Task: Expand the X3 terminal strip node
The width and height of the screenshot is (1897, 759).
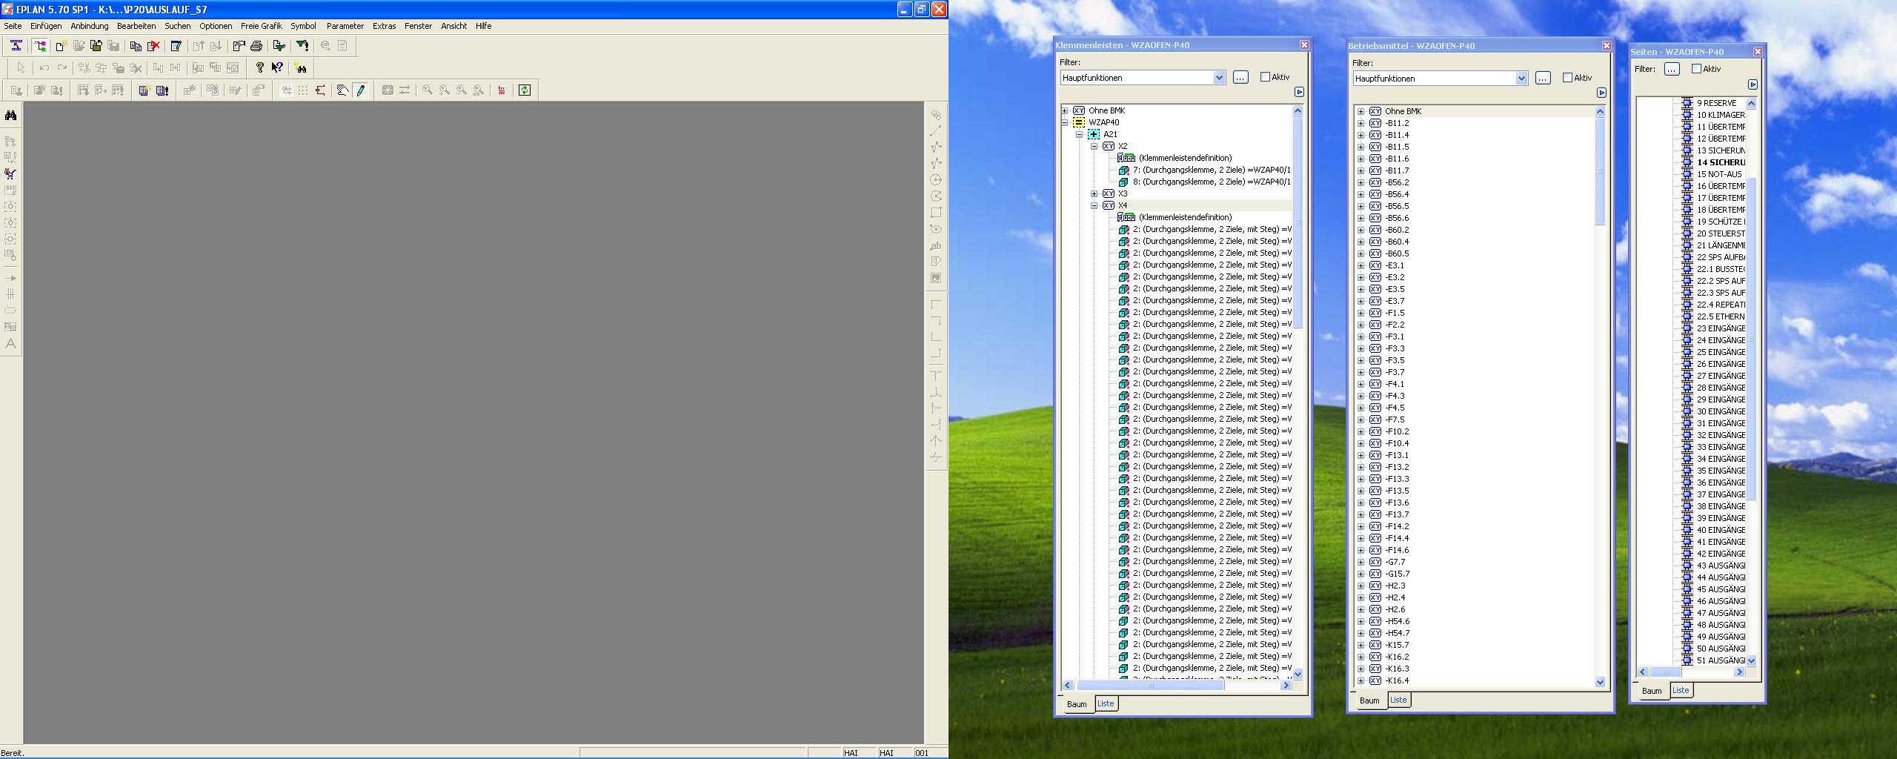Action: [1094, 193]
